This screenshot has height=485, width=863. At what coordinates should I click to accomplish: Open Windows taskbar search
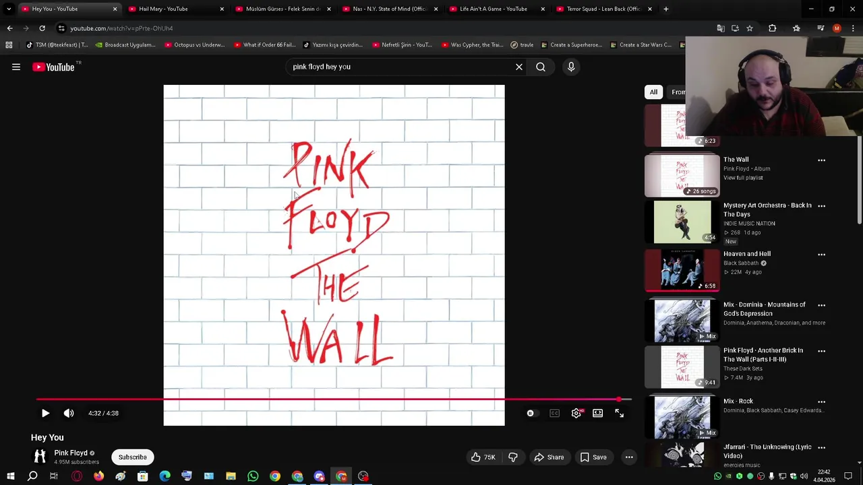32,476
